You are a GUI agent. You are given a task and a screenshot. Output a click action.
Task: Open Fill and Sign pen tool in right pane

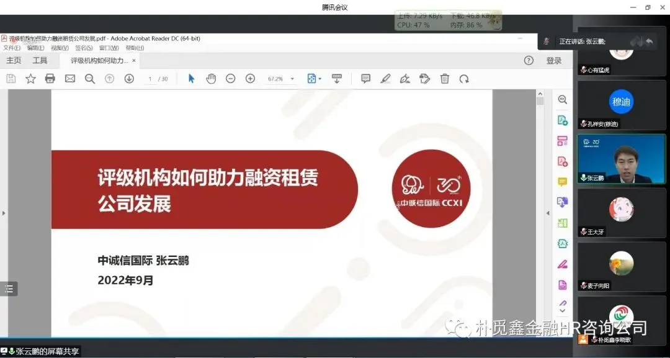563,264
